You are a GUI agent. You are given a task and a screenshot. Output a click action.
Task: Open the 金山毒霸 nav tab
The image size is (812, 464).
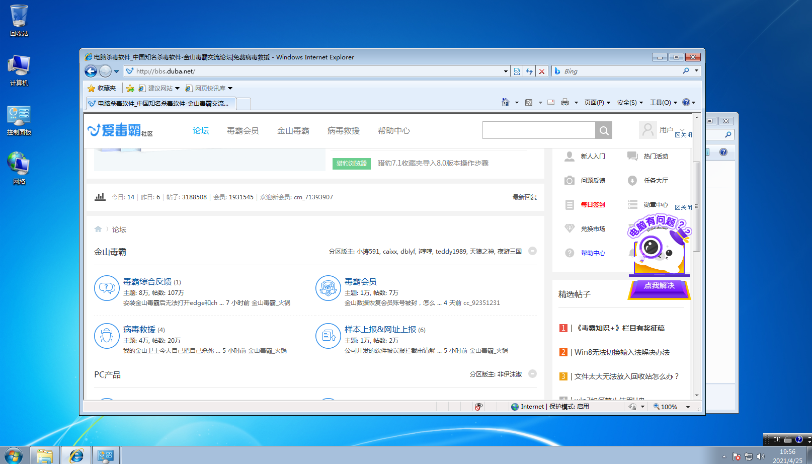pyautogui.click(x=293, y=131)
